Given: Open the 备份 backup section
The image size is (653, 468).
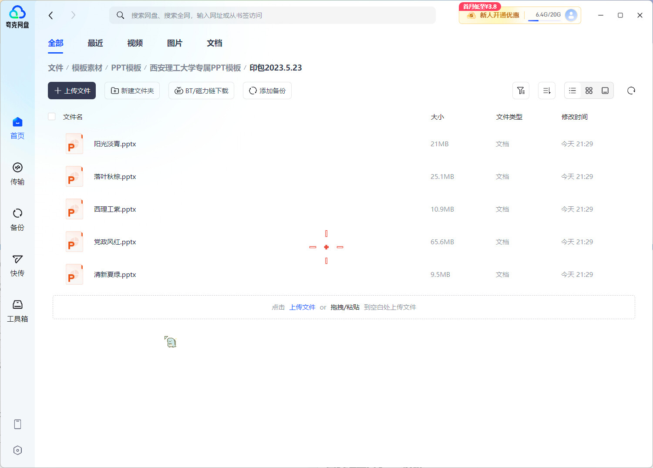Looking at the screenshot, I should point(17,219).
